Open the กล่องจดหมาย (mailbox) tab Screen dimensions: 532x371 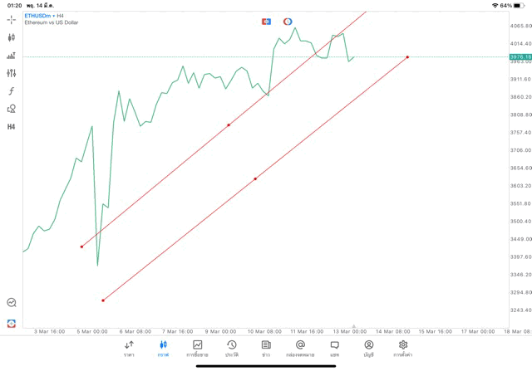pos(300,347)
